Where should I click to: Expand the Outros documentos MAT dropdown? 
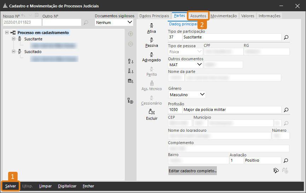tap(199, 64)
